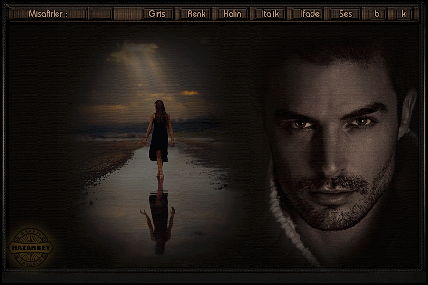Viewport: 428px width, 285px height.
Task: Click the HAZARBEY Grafik Tasarım logo
Action: pyautogui.click(x=31, y=247)
